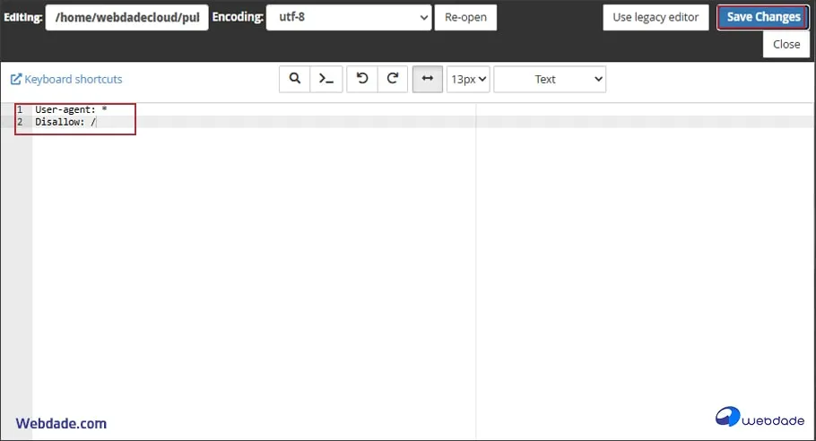Image resolution: width=816 pixels, height=441 pixels.
Task: Switch to Use legacy editor
Action: (x=655, y=17)
